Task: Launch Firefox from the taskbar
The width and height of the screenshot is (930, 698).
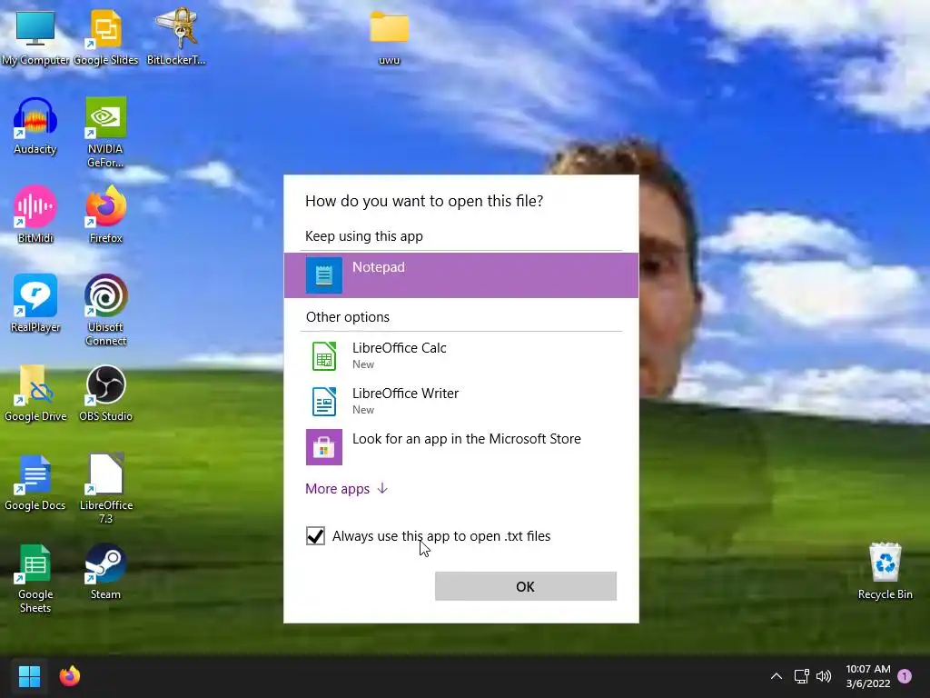Action: click(x=69, y=676)
